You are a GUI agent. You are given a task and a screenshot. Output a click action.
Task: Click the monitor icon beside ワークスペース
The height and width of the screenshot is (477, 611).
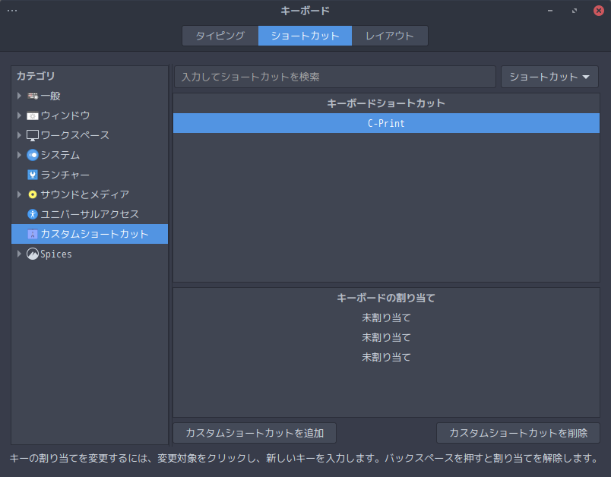pyautogui.click(x=33, y=135)
